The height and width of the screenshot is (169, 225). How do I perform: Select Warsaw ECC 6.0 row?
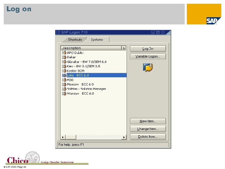pos(94,93)
